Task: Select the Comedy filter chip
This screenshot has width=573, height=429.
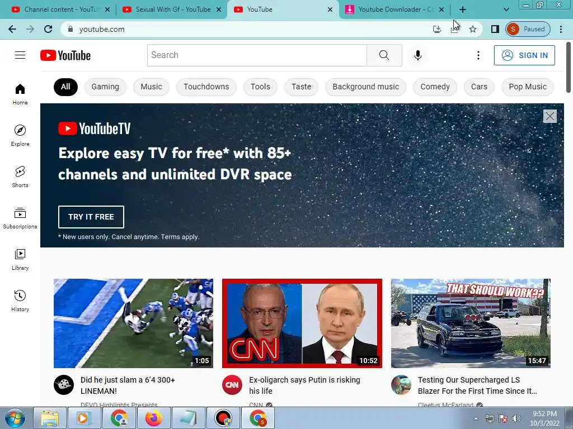Action: (x=435, y=87)
